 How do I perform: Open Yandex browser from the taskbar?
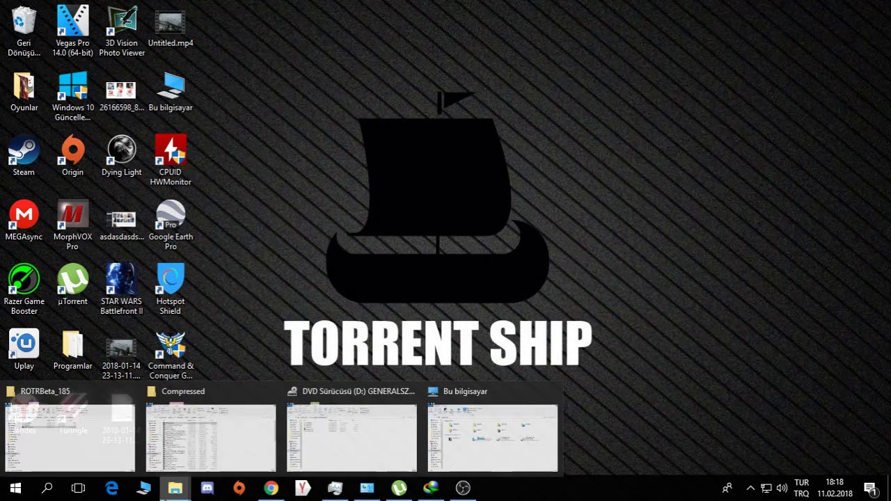tap(303, 488)
